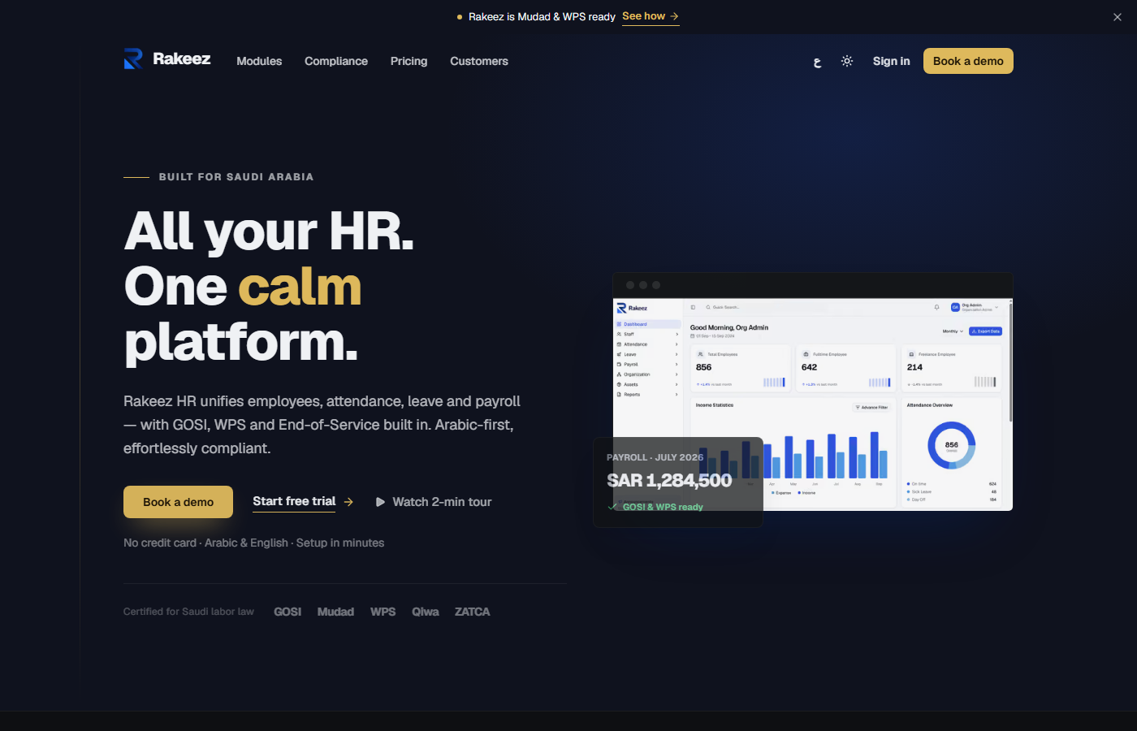Click the Rakeez logo in the navbar
This screenshot has height=731, width=1137.
[166, 59]
